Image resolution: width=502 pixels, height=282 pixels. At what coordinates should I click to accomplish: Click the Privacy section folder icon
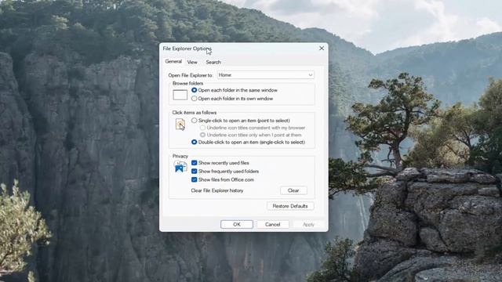pyautogui.click(x=180, y=167)
